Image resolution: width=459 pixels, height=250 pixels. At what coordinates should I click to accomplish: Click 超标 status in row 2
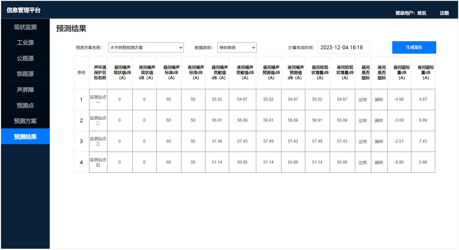(x=379, y=120)
